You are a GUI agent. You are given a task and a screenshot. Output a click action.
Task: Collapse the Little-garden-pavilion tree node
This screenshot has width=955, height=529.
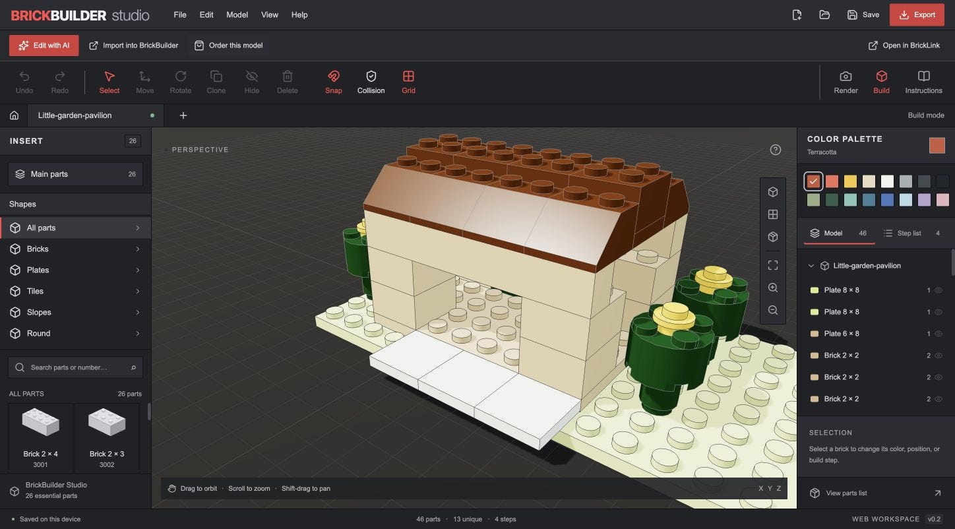click(x=811, y=266)
